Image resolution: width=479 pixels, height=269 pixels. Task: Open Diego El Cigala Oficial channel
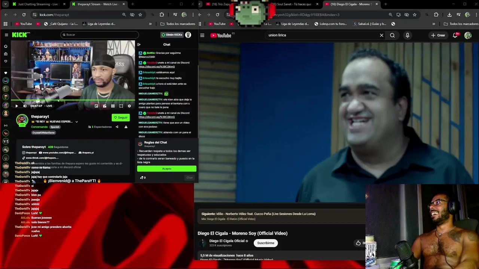(227, 241)
